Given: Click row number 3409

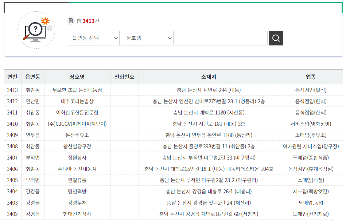Looking at the screenshot, I should 12,135.
